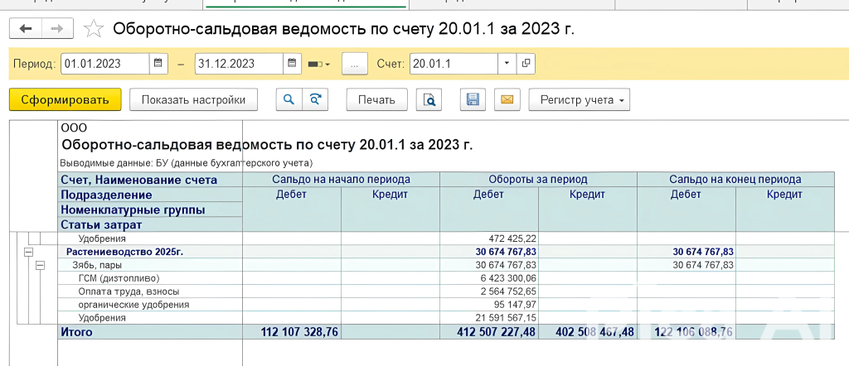Click the back navigation arrow
This screenshot has width=849, height=366.
(25, 29)
